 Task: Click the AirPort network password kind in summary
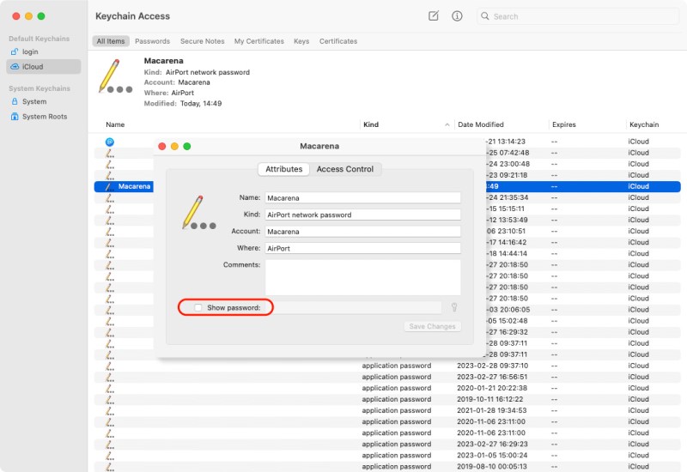pos(208,72)
